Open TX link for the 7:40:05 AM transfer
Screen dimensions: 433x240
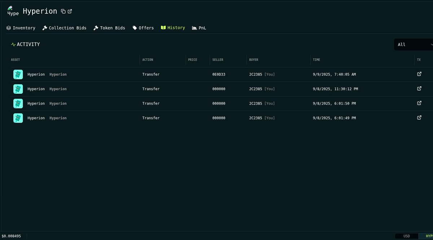click(419, 74)
